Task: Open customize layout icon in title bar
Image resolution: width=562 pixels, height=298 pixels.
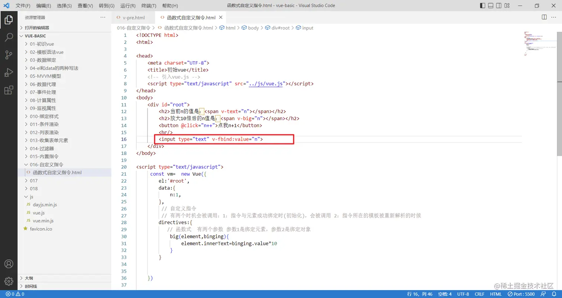Action: point(508,6)
